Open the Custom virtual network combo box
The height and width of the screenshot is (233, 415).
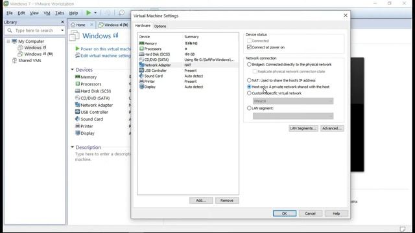[x=293, y=101]
